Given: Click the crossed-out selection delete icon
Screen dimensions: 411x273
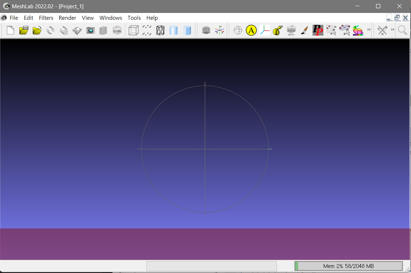Looking at the screenshot, I should pyautogui.click(x=383, y=31).
